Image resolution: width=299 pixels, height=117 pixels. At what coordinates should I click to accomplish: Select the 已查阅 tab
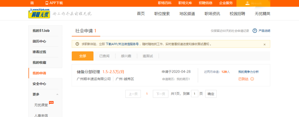tap(104, 56)
